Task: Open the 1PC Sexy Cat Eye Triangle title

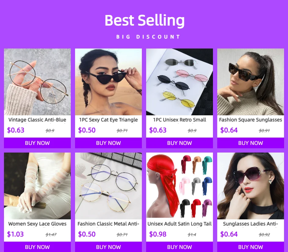Action: pyautogui.click(x=108, y=120)
